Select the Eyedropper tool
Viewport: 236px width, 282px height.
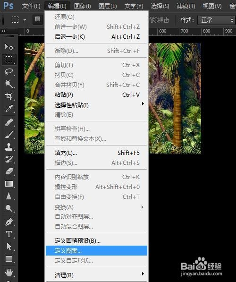tap(9, 109)
